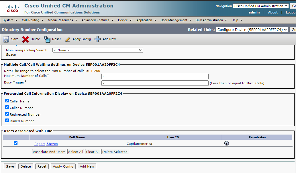Image resolution: width=296 pixels, height=173 pixels.
Task: Click the Save label in the top toolbar
Action: [x=15, y=39]
